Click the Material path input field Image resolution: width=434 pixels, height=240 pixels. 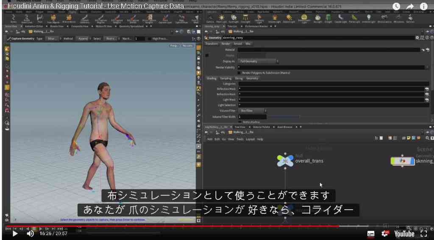(x=329, y=50)
